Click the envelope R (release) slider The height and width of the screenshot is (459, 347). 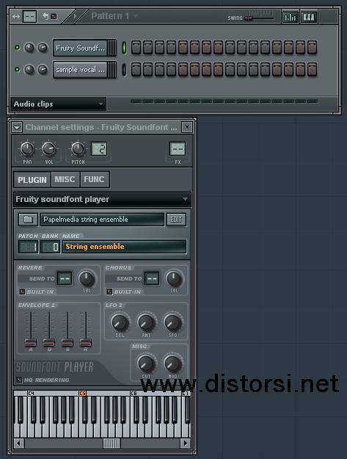(86, 342)
